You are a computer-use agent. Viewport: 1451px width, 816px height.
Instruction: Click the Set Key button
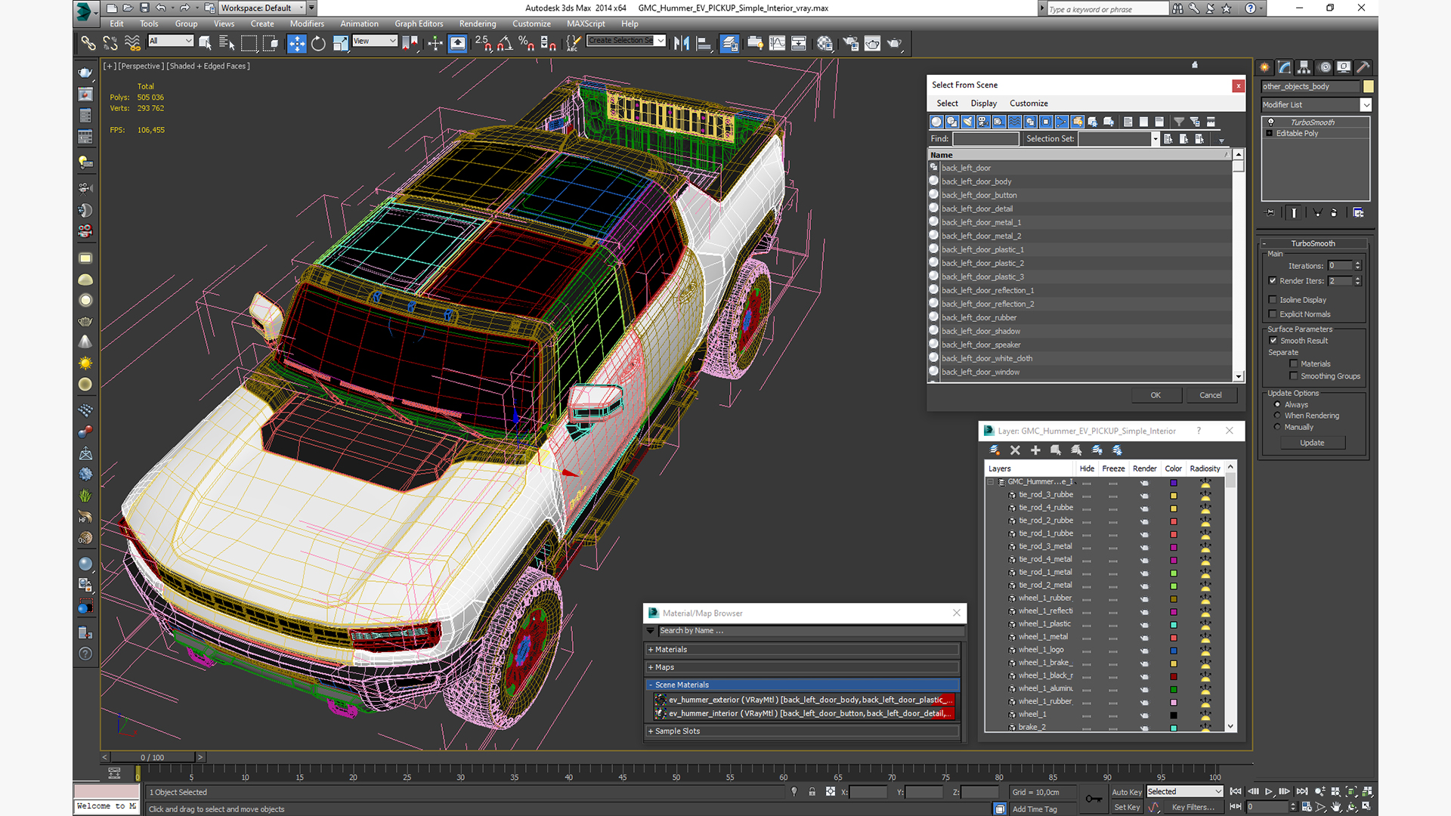coord(1127,808)
